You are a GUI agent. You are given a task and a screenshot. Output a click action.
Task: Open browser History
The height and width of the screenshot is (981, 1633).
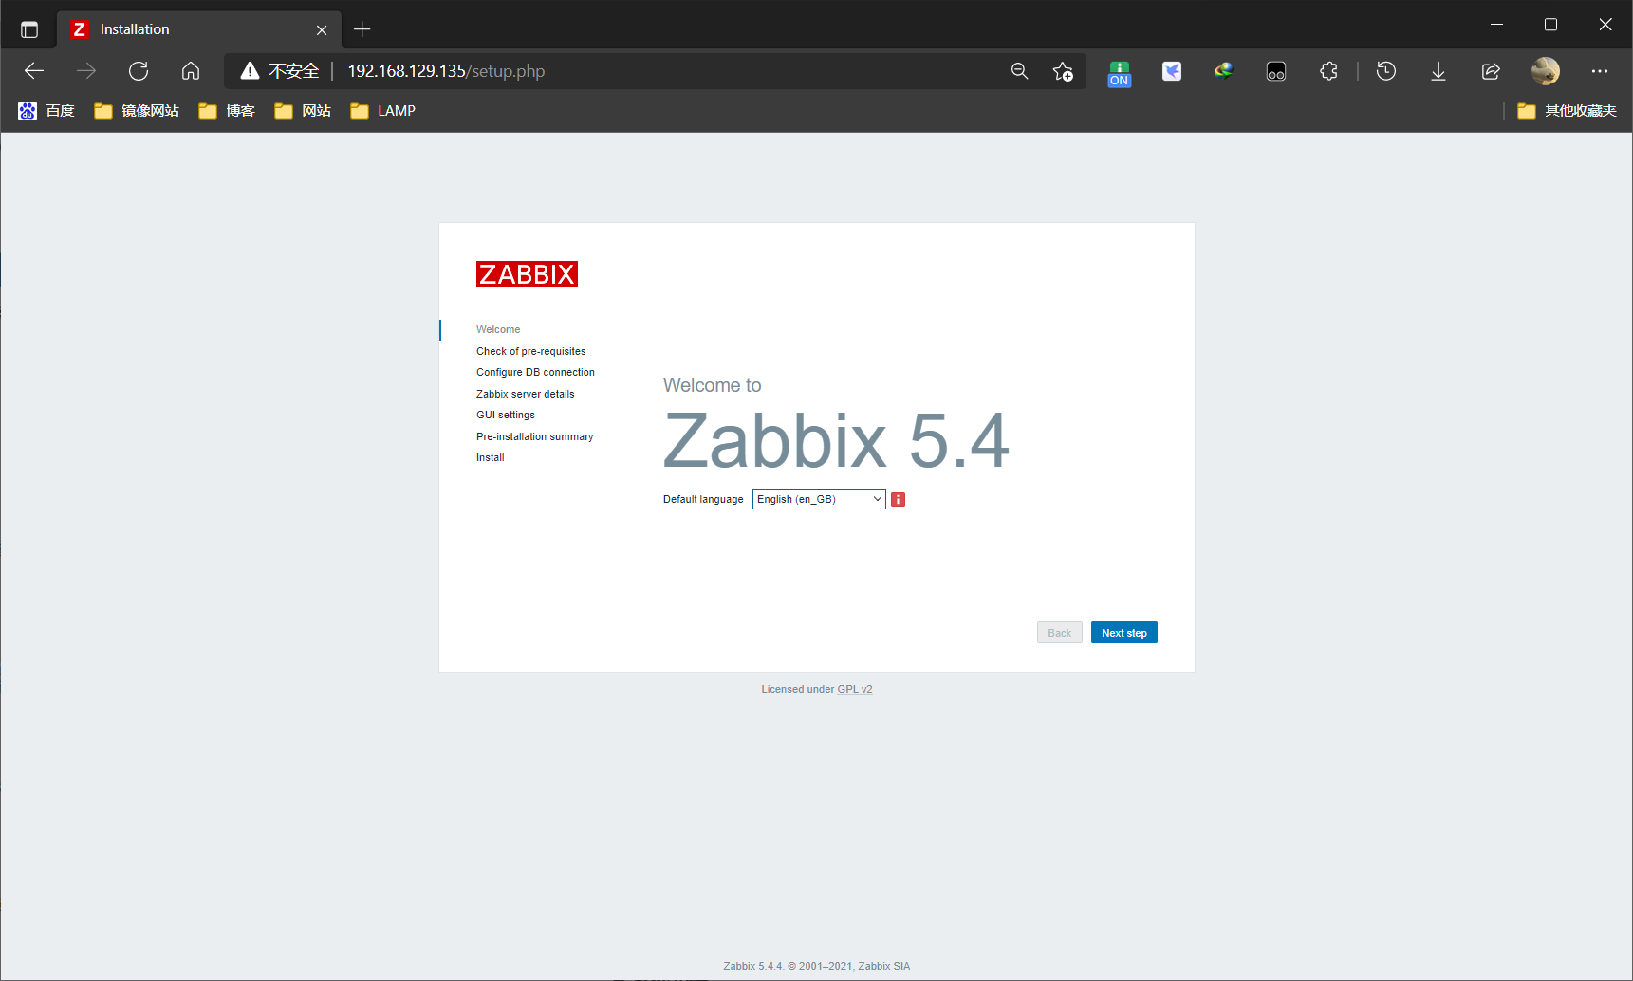pos(1386,71)
